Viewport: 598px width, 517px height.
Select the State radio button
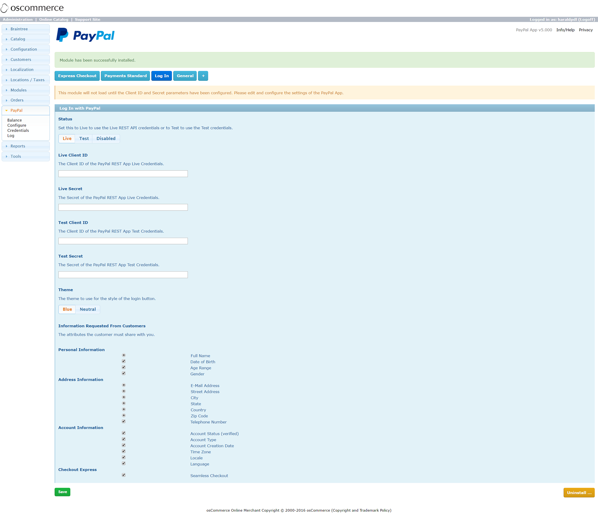(124, 403)
